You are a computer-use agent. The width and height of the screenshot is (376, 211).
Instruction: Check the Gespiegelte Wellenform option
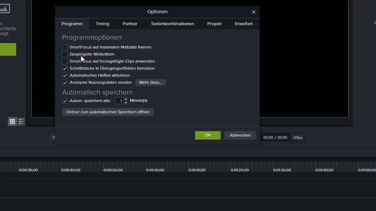[65, 54]
